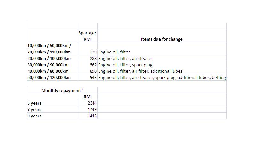This screenshot has height=144, width=256.
Task: Select the 40,000km / 80,000km row label
Action: coord(52,71)
